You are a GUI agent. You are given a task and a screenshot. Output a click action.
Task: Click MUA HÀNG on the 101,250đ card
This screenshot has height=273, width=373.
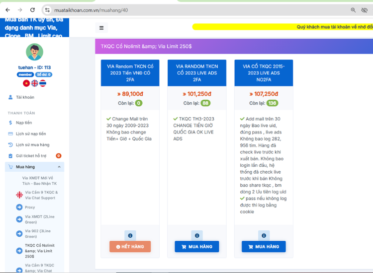pyautogui.click(x=197, y=247)
